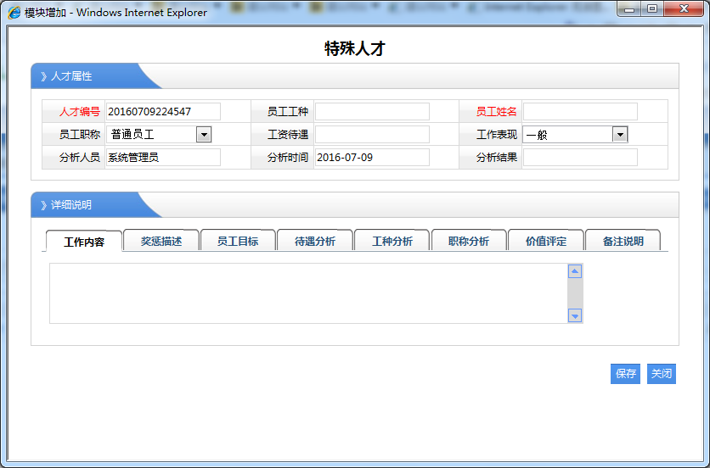Click the 工资待遇 text field
Viewport: 710px width, 468px height.
[372, 134]
